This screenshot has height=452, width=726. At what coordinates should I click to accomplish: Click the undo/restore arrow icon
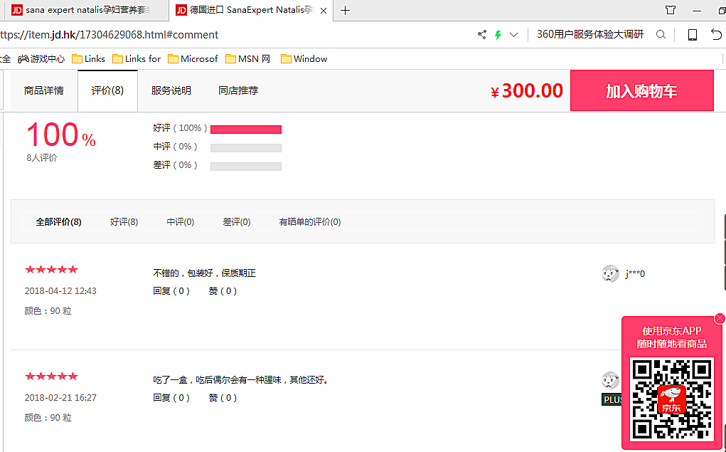(716, 35)
